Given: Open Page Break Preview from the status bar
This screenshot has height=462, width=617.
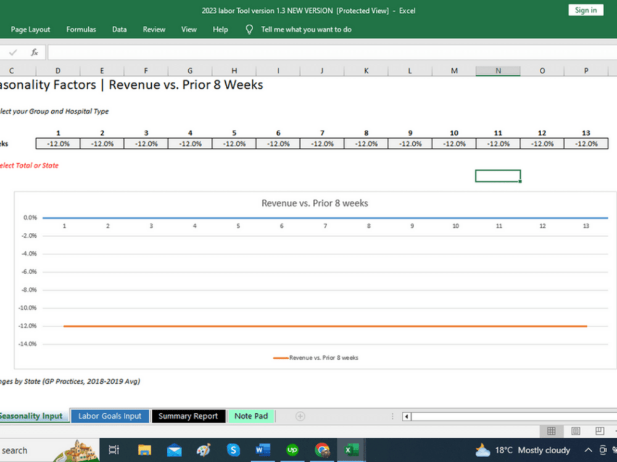Looking at the screenshot, I should (x=599, y=431).
